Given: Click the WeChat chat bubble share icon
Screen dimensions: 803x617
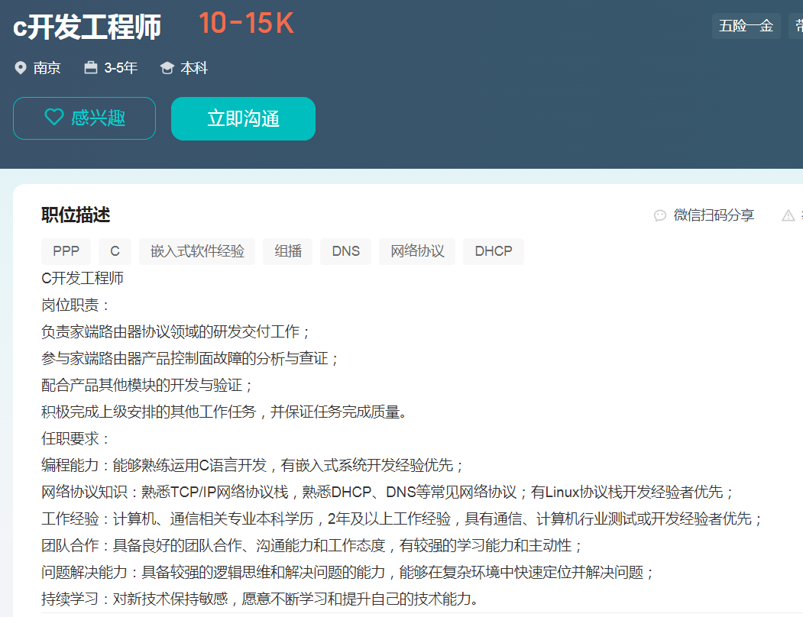Looking at the screenshot, I should (x=660, y=215).
